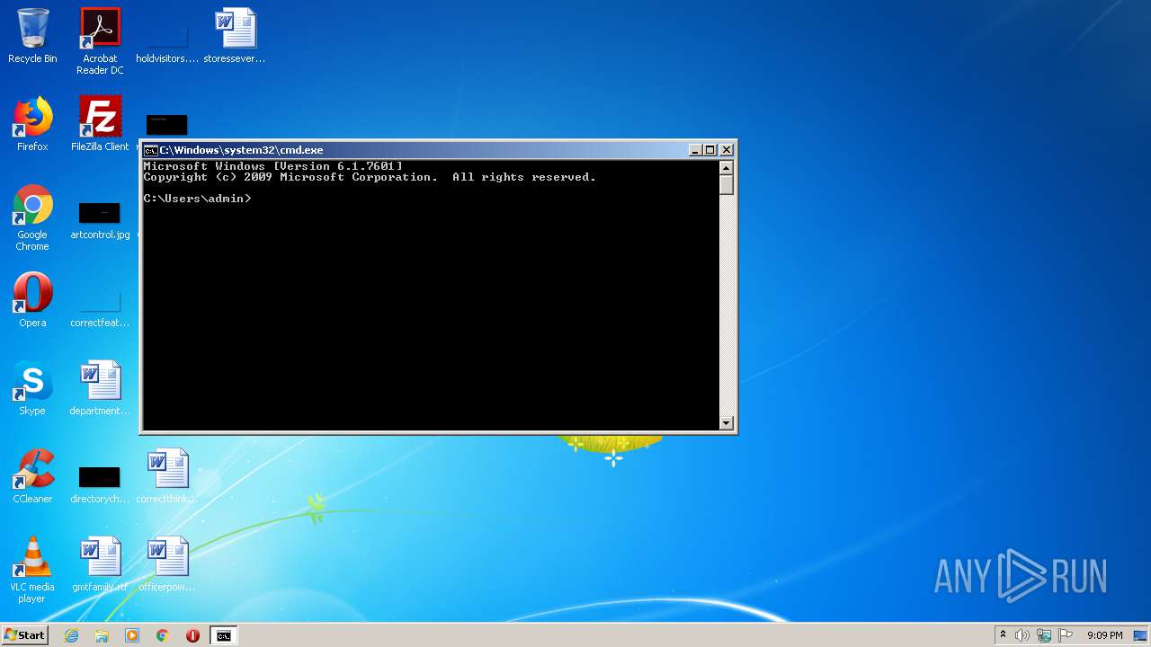Maximize the cmd.exe window

click(710, 150)
